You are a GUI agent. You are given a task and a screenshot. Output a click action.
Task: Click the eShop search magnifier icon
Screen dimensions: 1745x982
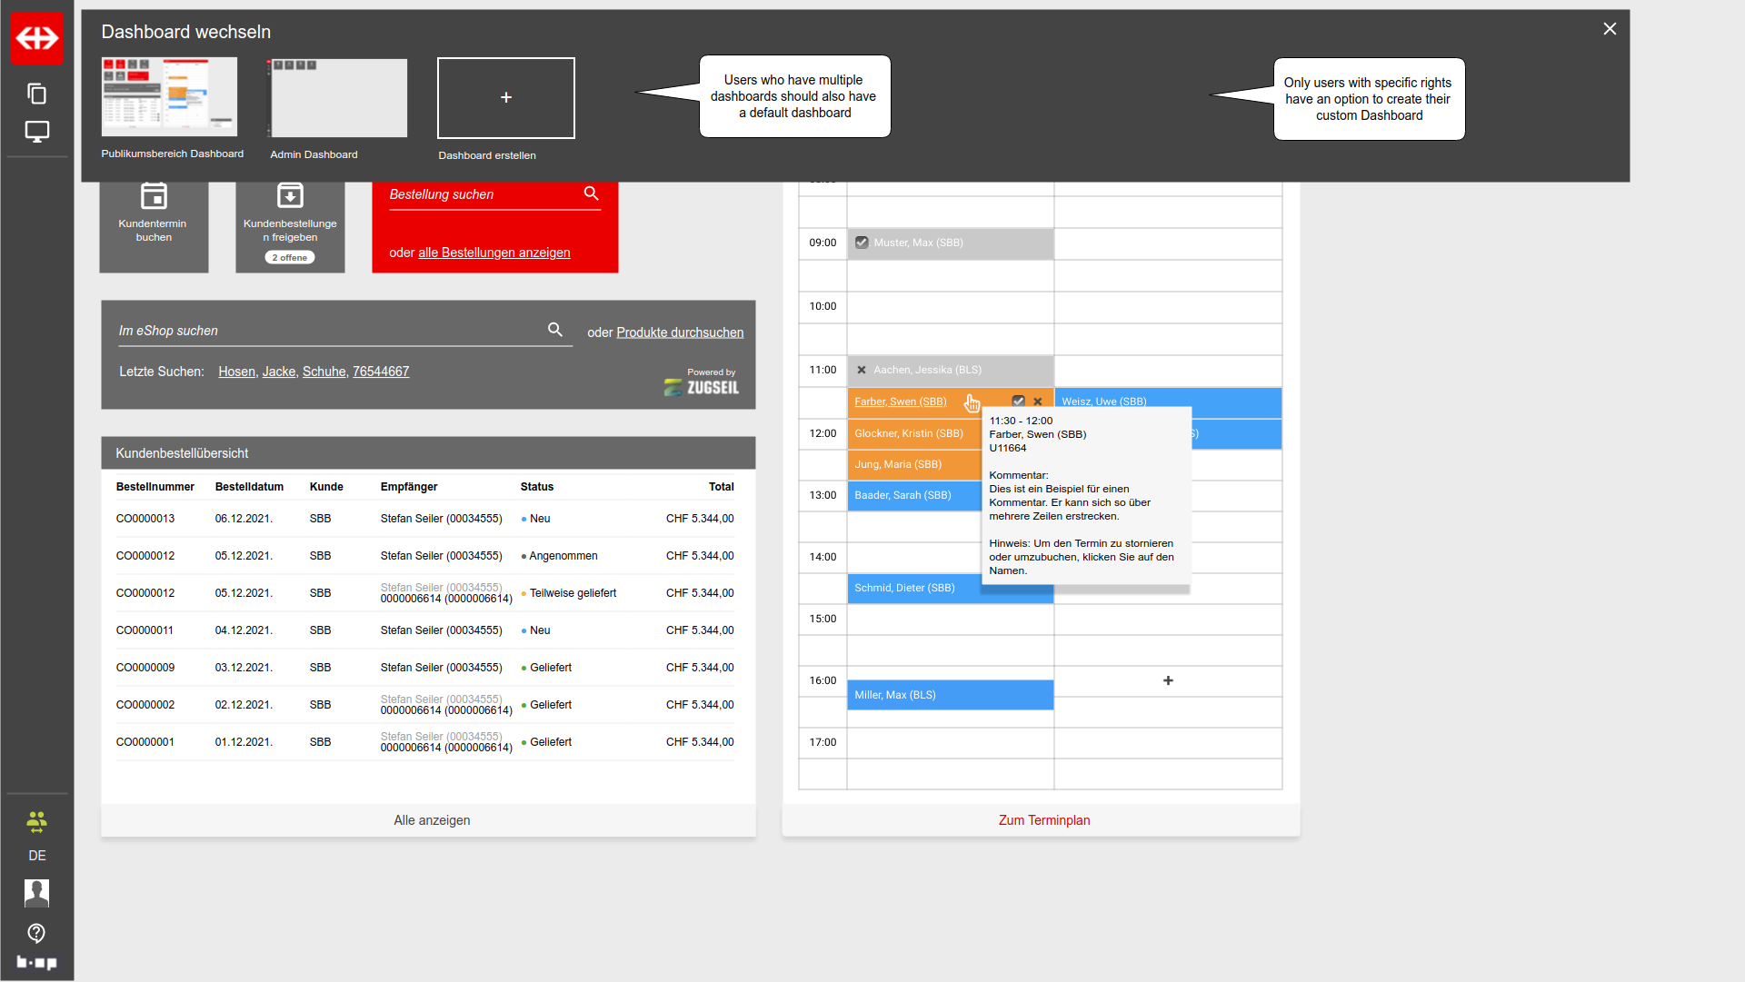[x=555, y=330]
